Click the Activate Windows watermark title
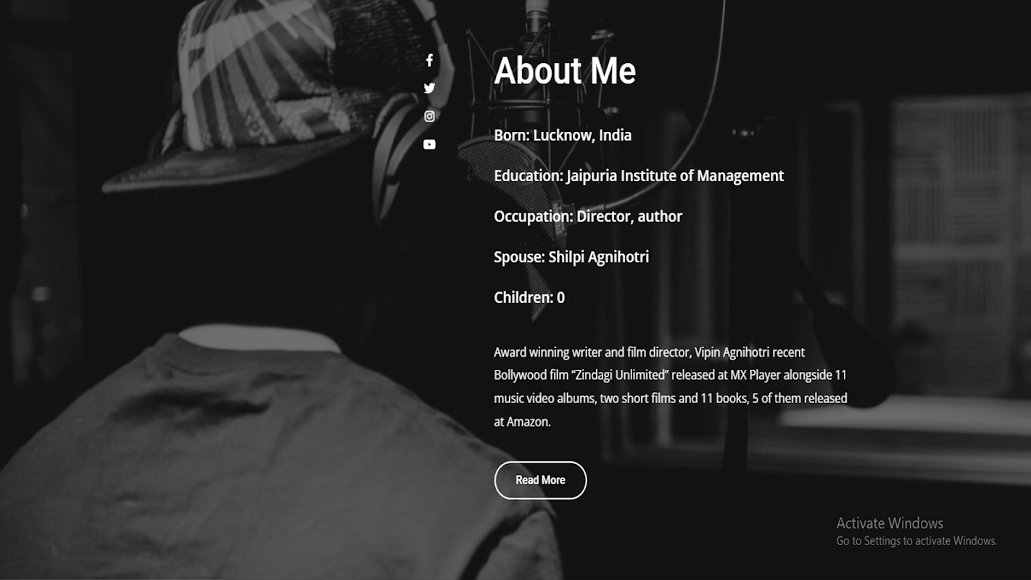 (x=890, y=523)
